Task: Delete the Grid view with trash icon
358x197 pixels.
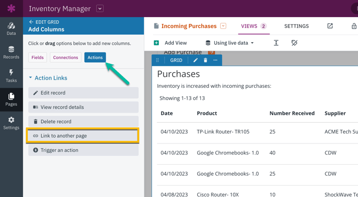Action: (206, 60)
